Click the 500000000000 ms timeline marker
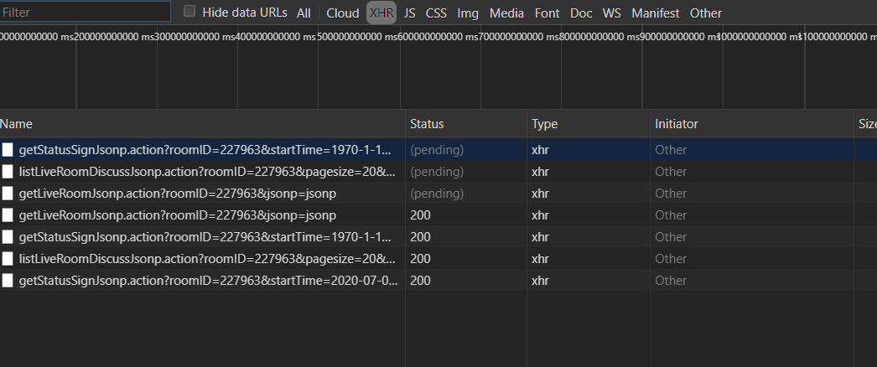This screenshot has width=877, height=367. (360, 37)
